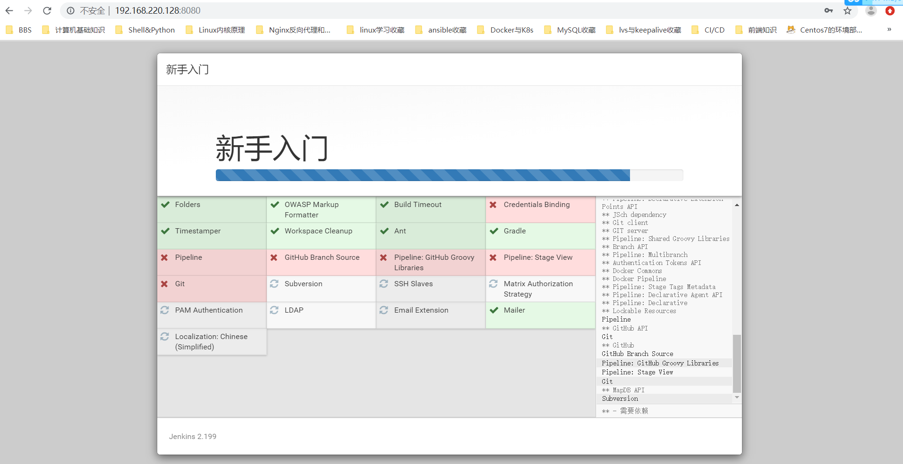Click the log scrollbar down arrow

tap(737, 398)
